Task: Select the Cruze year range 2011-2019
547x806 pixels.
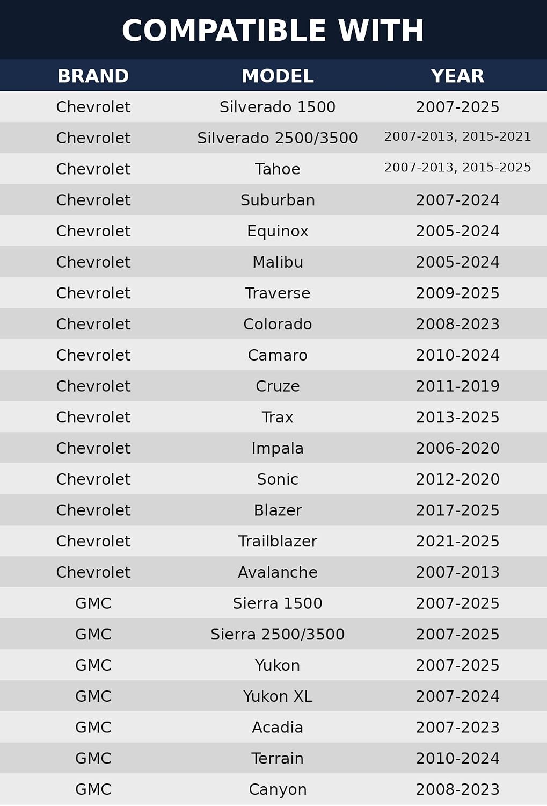Action: 457,386
